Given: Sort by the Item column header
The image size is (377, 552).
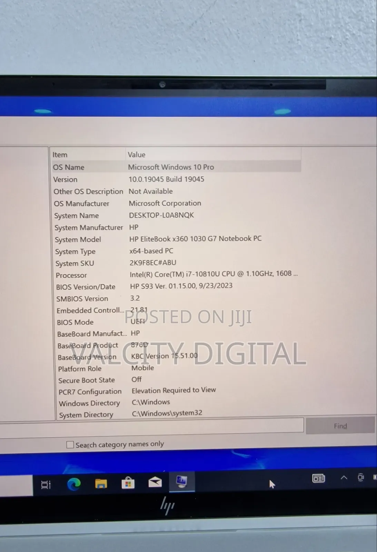Looking at the screenshot, I should (x=88, y=155).
